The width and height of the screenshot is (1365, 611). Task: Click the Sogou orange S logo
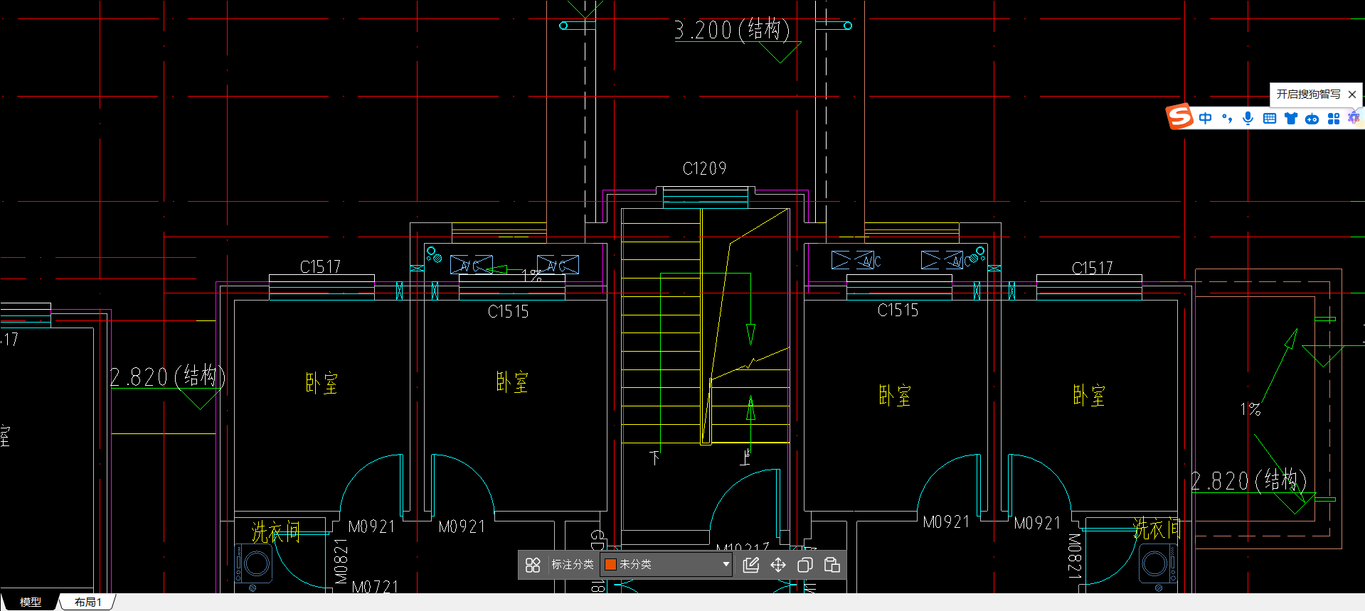(x=1179, y=117)
